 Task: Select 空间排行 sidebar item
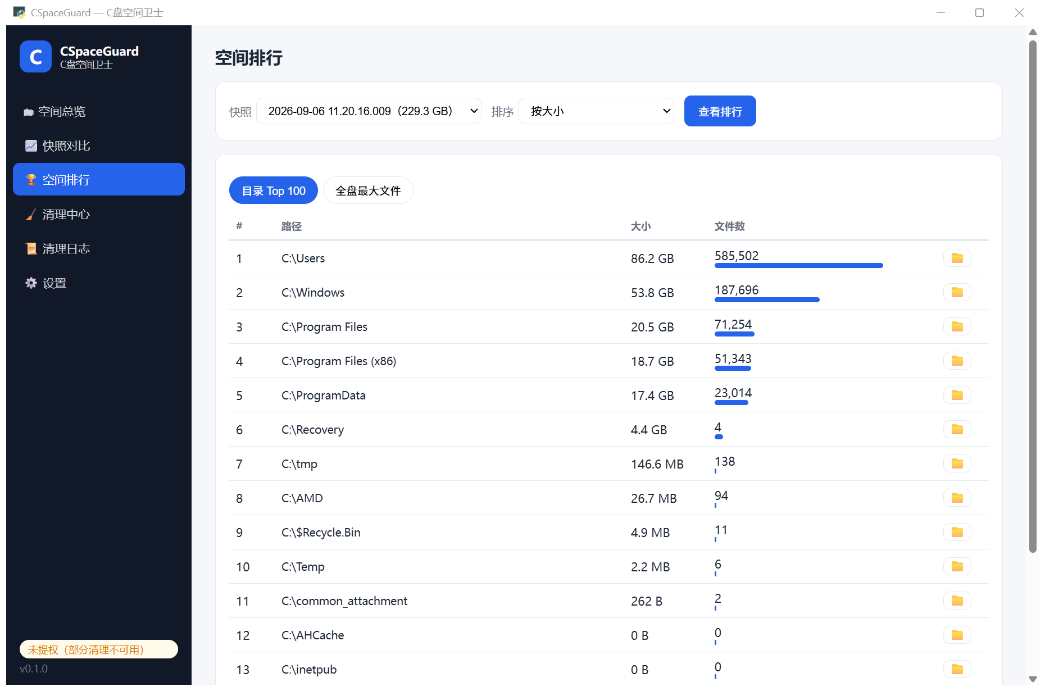pyautogui.click(x=99, y=180)
